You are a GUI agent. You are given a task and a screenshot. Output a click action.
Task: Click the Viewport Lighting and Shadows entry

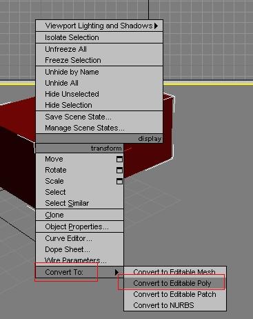[x=99, y=26]
